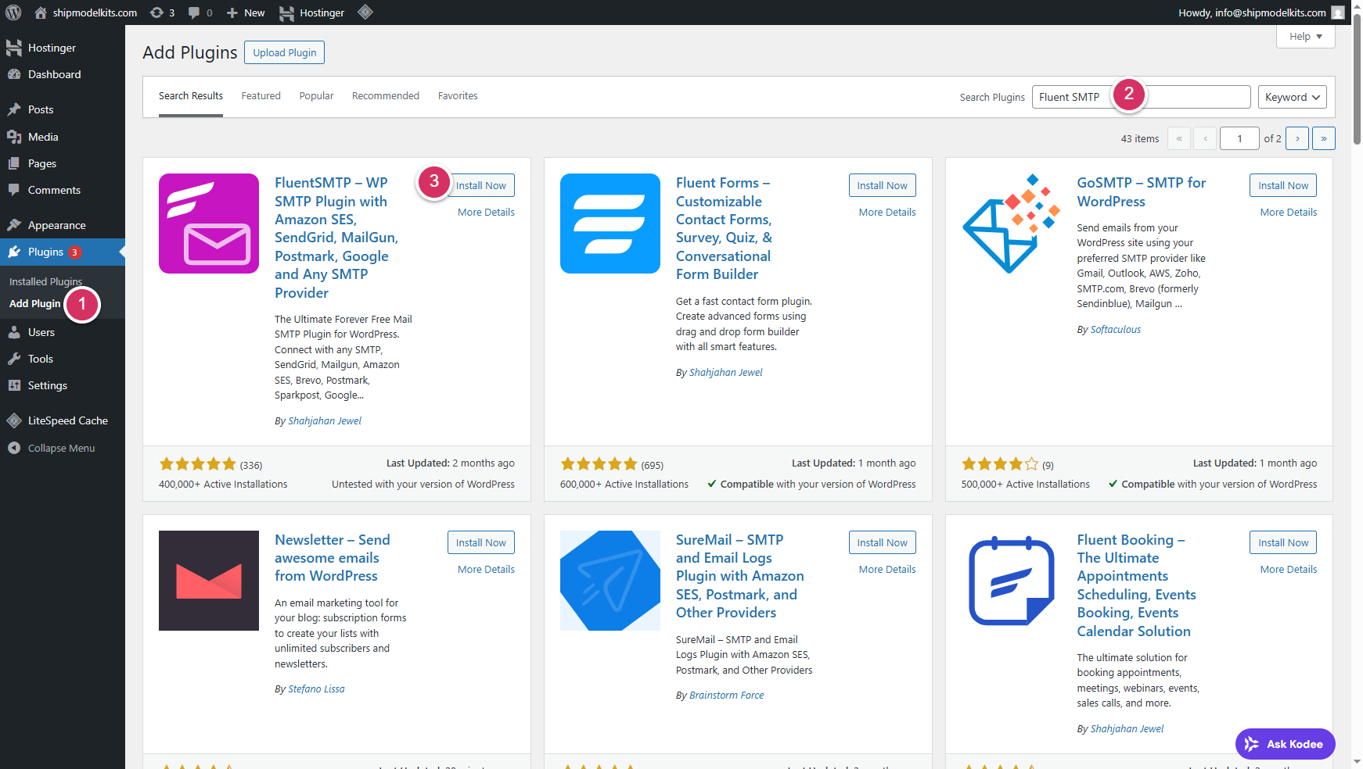
Task: Open Ask Kodee chat assistant
Action: click(x=1285, y=744)
